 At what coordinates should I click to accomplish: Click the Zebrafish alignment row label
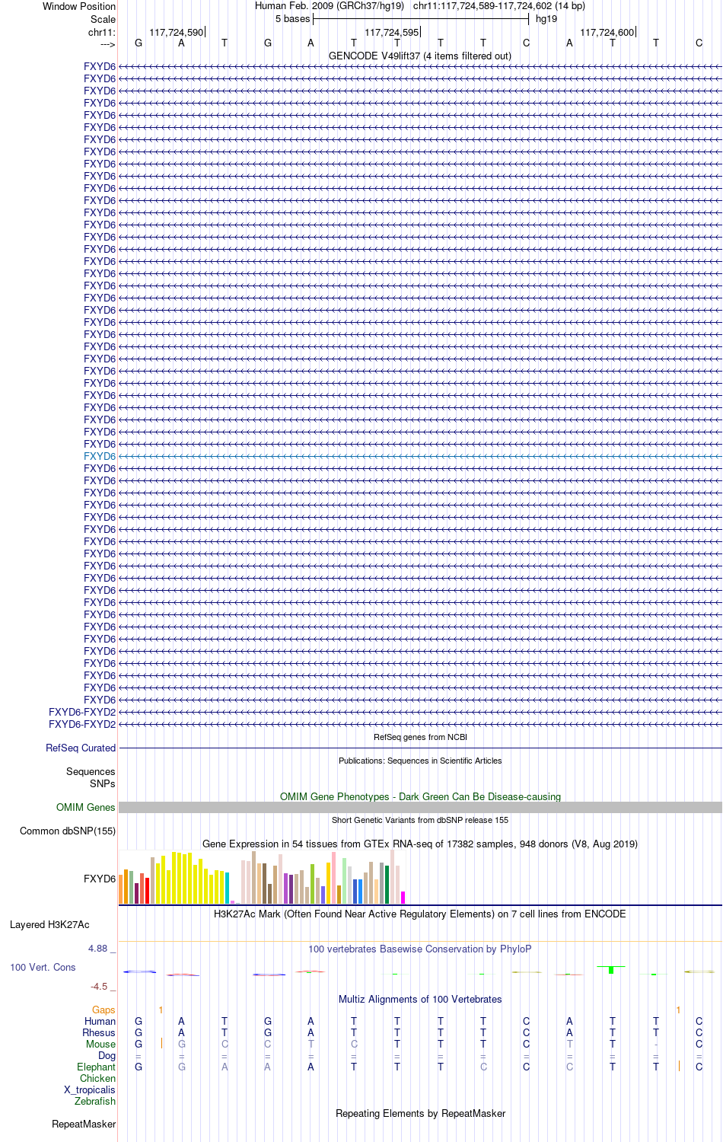point(95,1101)
